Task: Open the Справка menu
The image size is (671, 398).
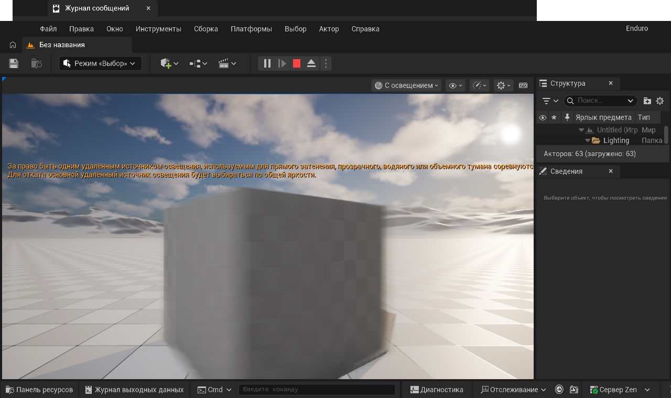Action: pos(365,29)
